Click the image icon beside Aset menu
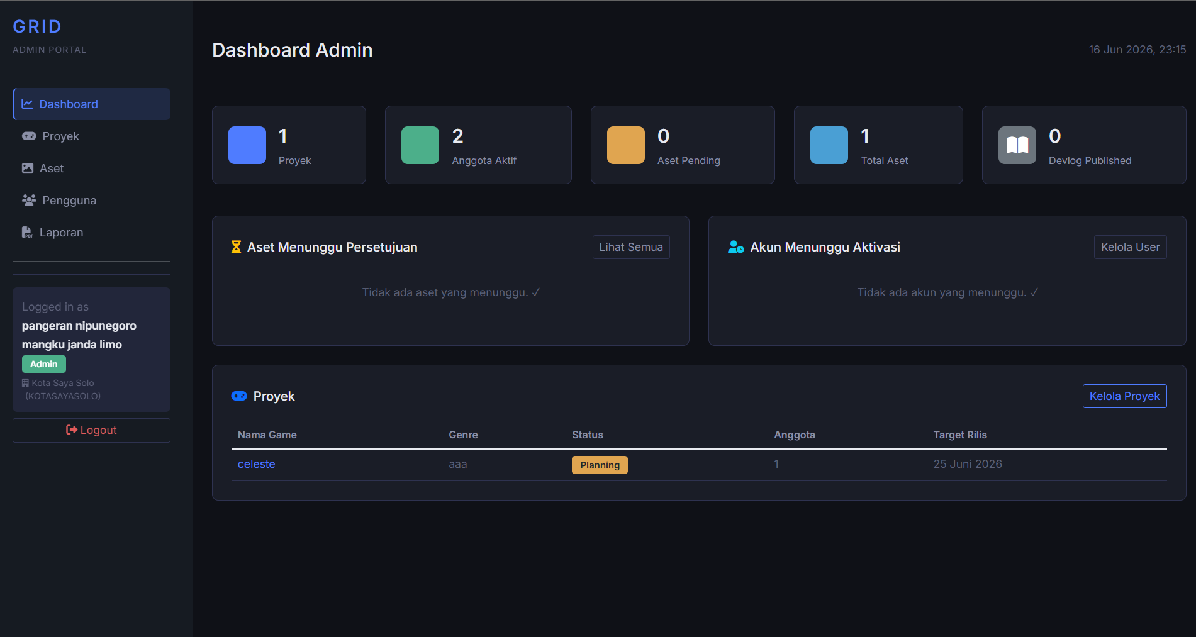Viewport: 1196px width, 637px height. 28,168
